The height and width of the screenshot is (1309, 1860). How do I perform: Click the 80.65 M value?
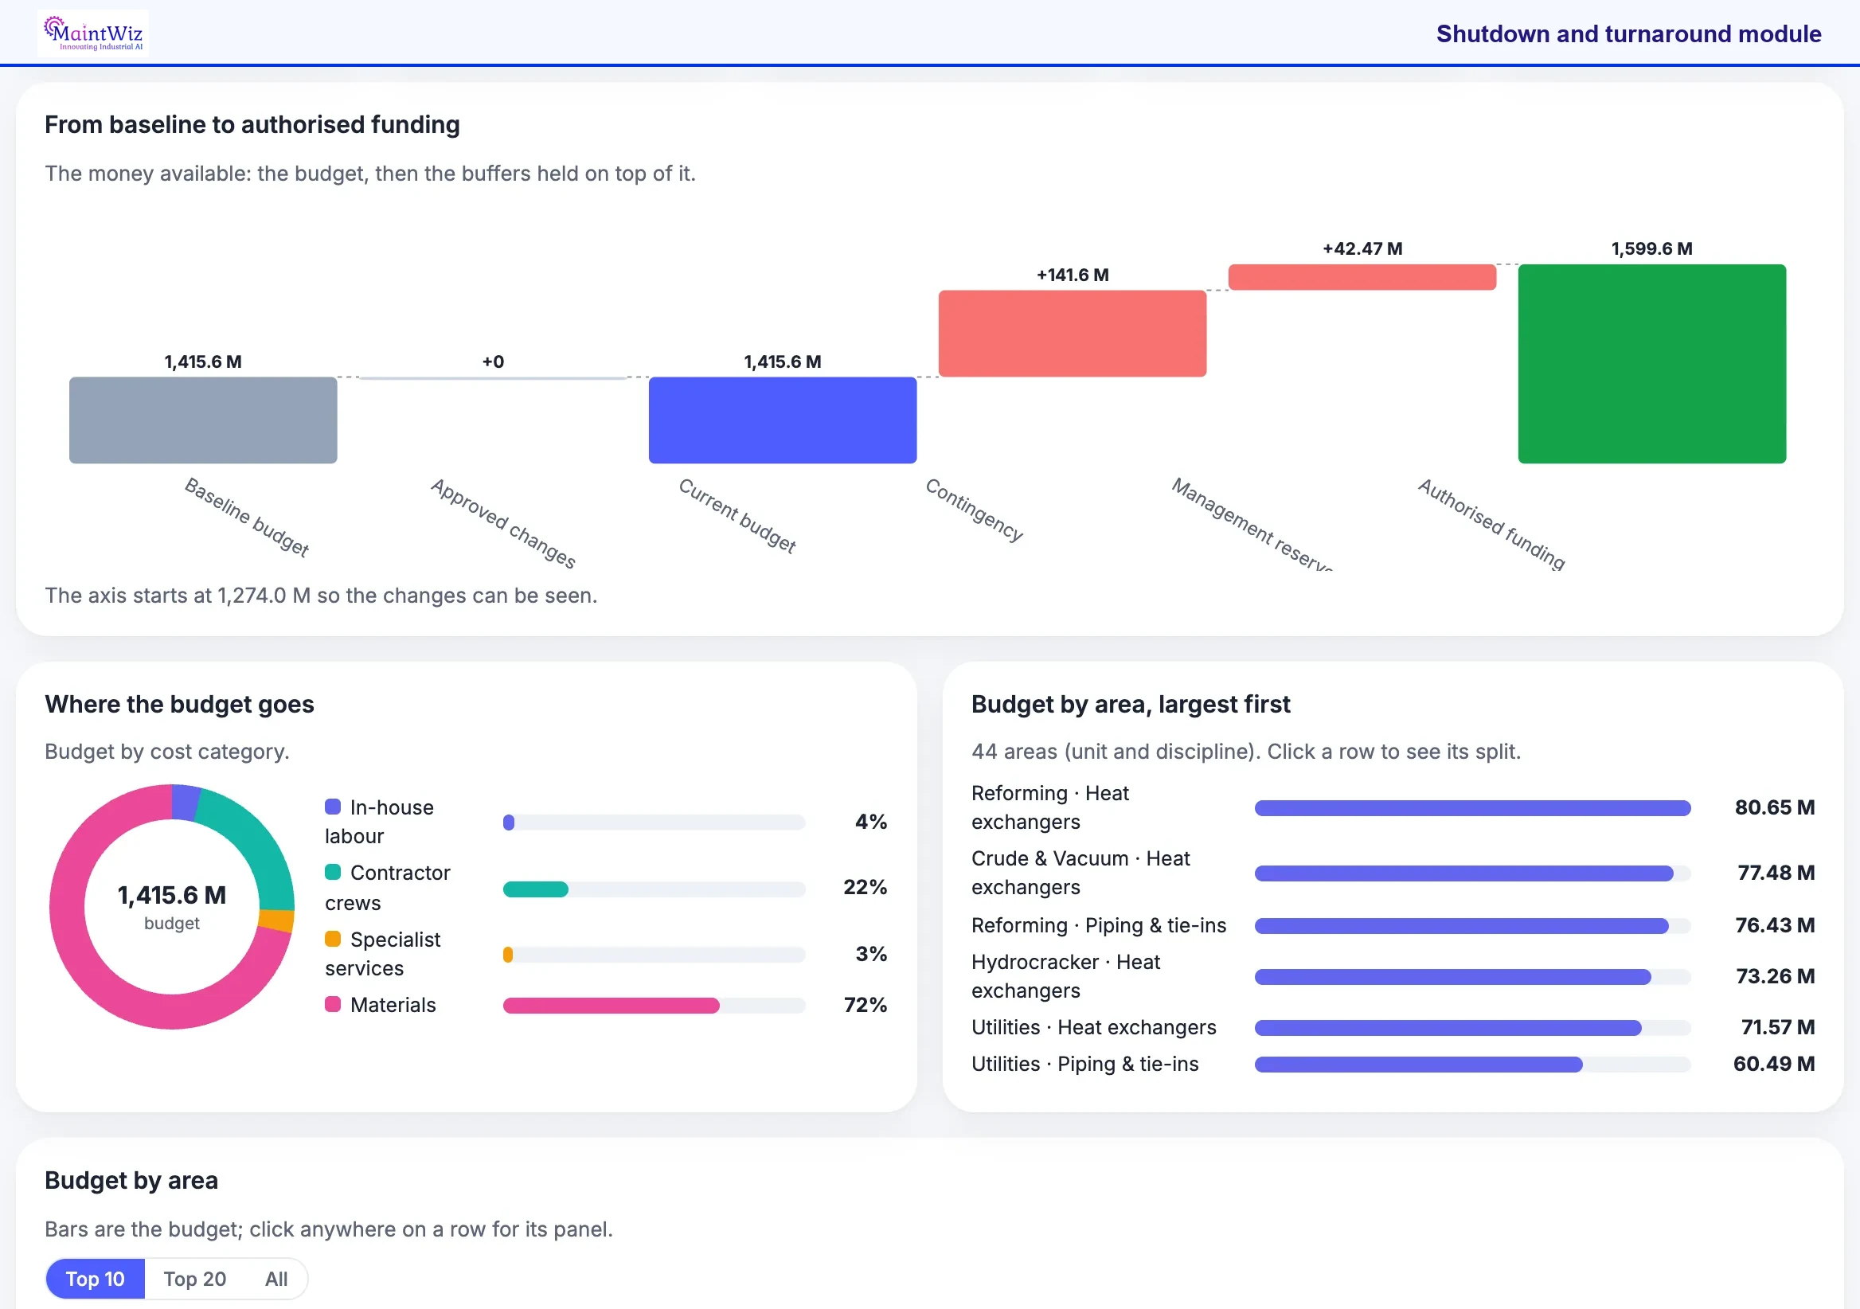1774,807
